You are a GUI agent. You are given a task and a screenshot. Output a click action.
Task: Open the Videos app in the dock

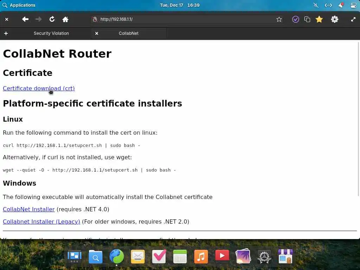(222, 256)
